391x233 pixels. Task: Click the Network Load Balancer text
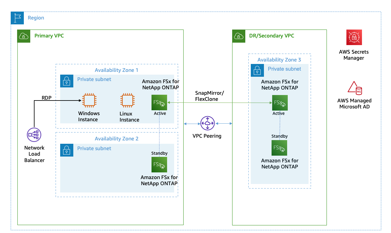(34, 154)
